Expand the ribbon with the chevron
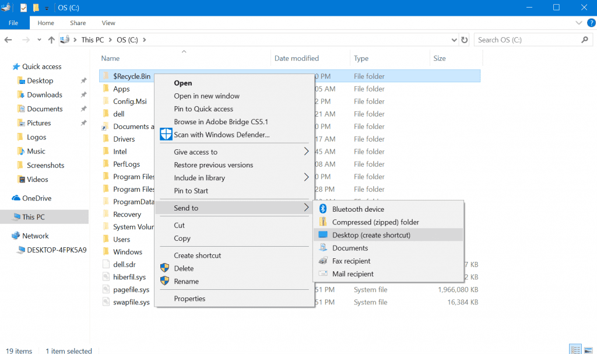The width and height of the screenshot is (597, 354). click(x=579, y=23)
